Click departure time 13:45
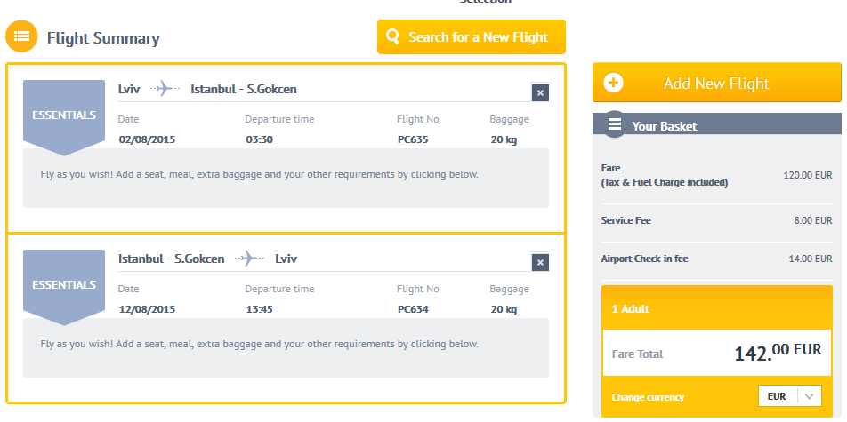This screenshot has height=422, width=847. point(259,309)
